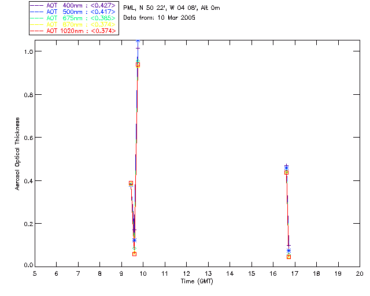Click the 'Data from: 10 Mar 2005' text
370x296 pixels.
(x=160, y=18)
